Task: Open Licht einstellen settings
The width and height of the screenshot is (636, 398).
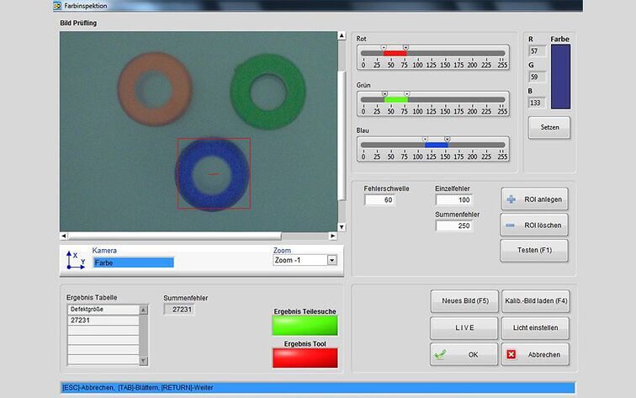Action: 535,327
